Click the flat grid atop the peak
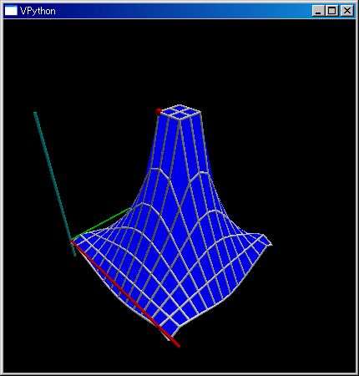 181,112
